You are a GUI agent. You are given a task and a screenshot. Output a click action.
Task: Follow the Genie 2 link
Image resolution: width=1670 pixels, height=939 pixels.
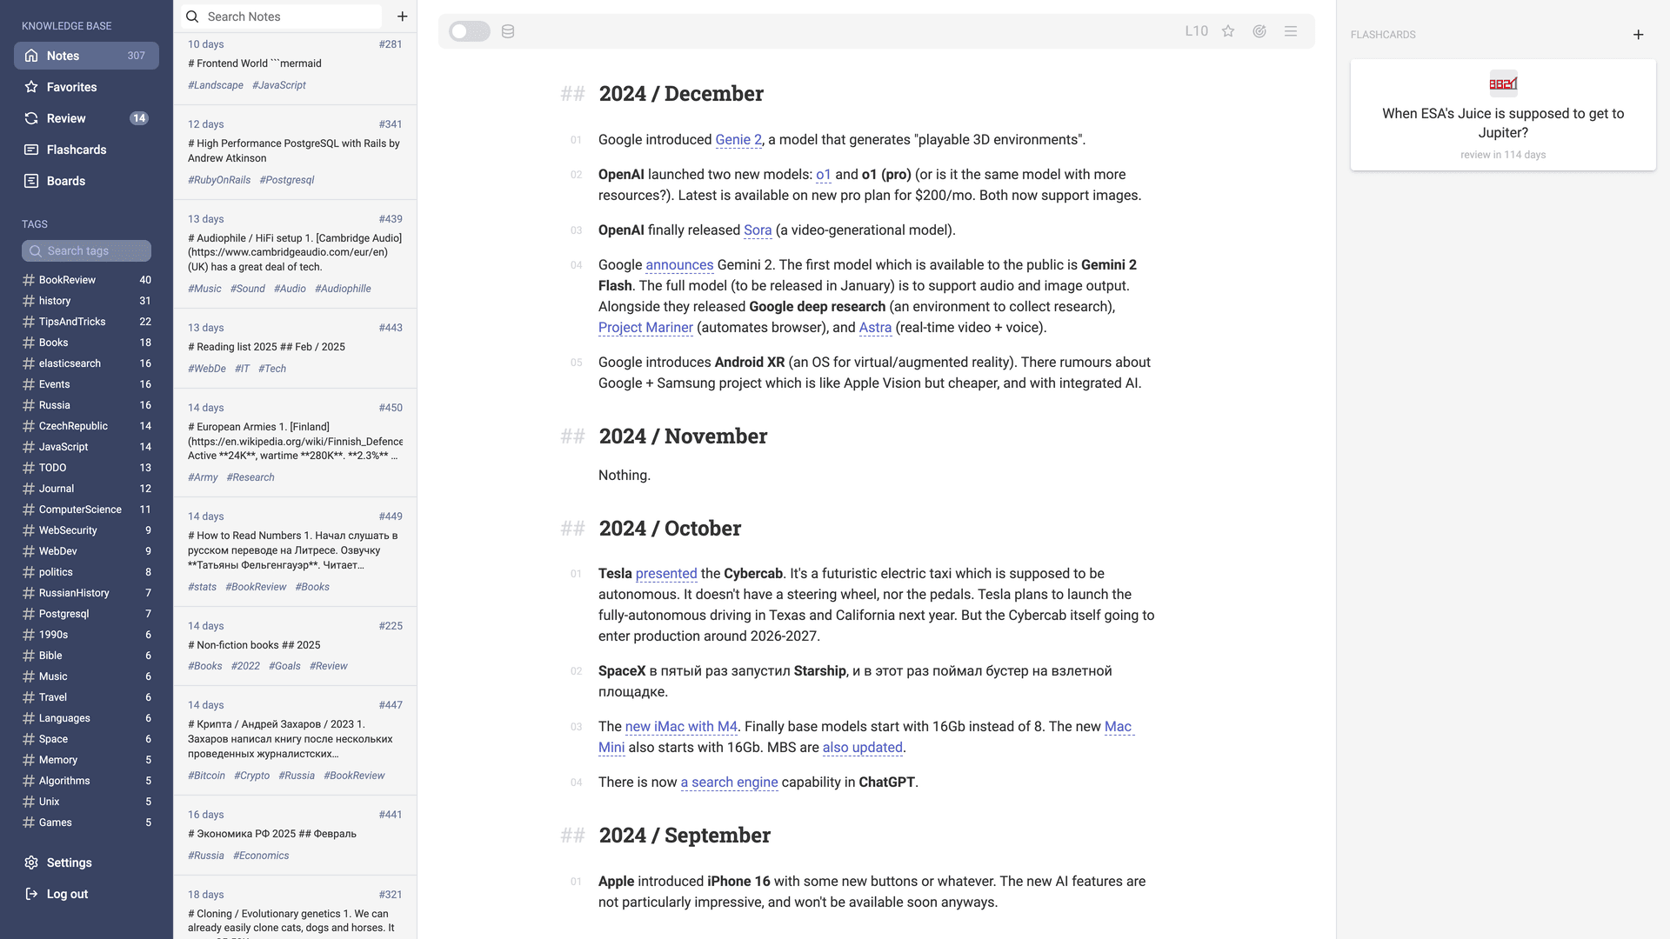click(x=738, y=140)
